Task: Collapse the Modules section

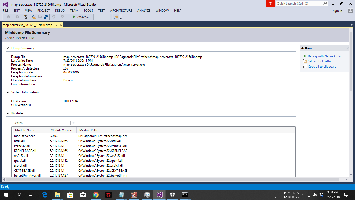Action: (8, 113)
